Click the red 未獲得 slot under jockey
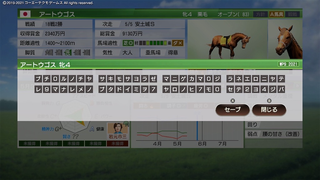The image size is (320, 180). tap(117, 143)
